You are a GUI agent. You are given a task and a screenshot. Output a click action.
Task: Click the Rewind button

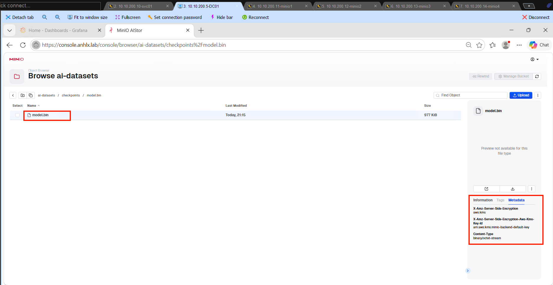(x=481, y=76)
